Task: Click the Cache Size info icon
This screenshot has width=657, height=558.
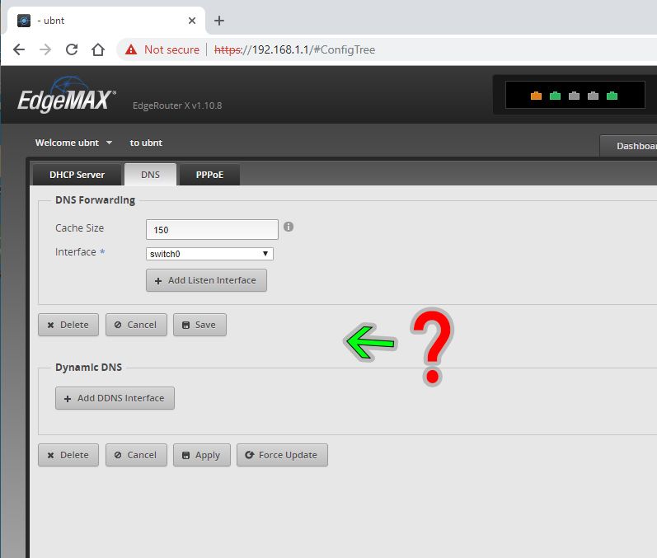Action: [x=289, y=227]
